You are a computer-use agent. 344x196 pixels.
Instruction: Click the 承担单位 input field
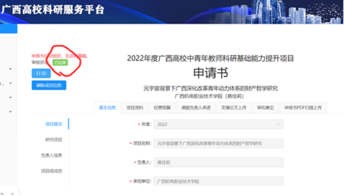point(218,181)
